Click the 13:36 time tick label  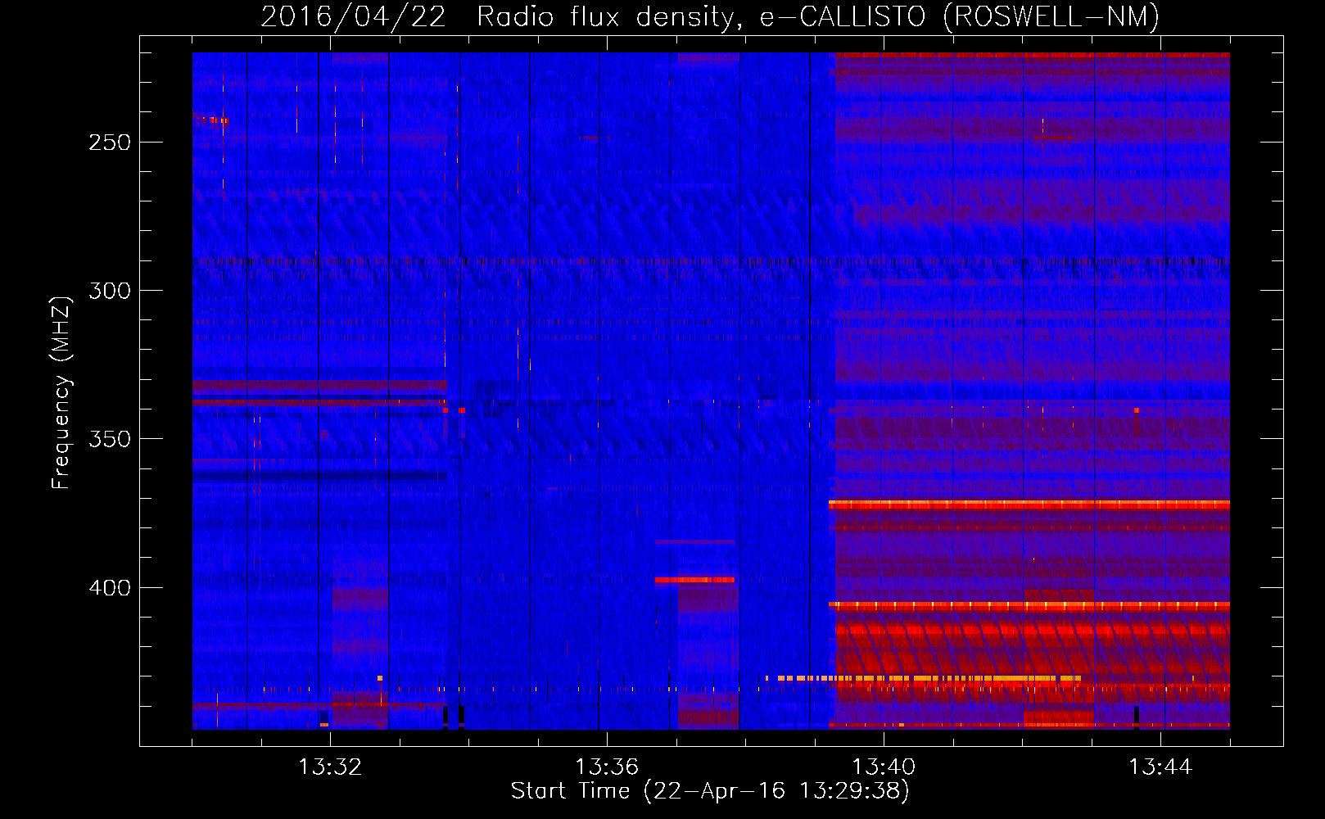607,767
